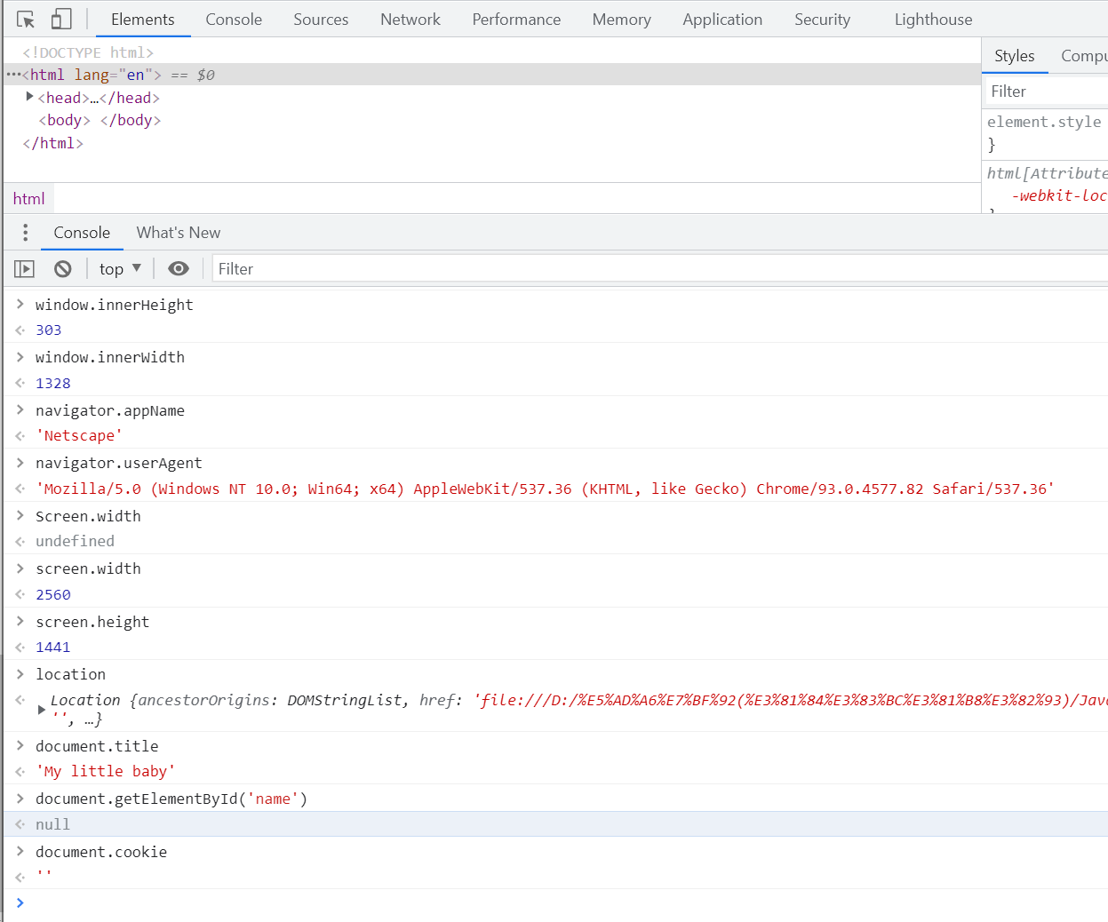Click the result value 303
Screen dimensions: 1108x922
click(x=49, y=330)
